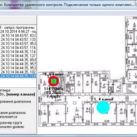Click the "23,26дБ" level value
This screenshot has height=137, width=137.
tap(54, 93)
